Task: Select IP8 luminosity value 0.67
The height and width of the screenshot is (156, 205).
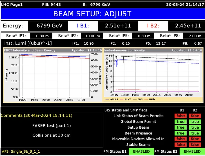Action: [198, 43]
